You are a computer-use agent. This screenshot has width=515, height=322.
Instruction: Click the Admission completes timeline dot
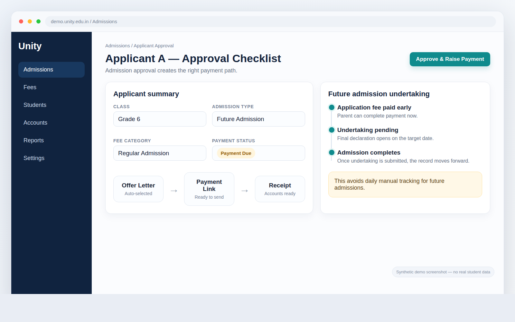[x=332, y=153]
